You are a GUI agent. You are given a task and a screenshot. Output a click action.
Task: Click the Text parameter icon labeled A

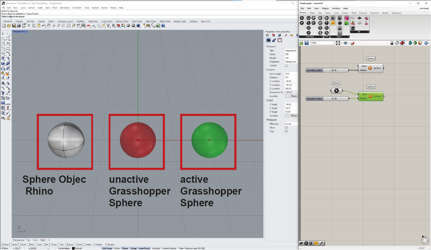327,33
